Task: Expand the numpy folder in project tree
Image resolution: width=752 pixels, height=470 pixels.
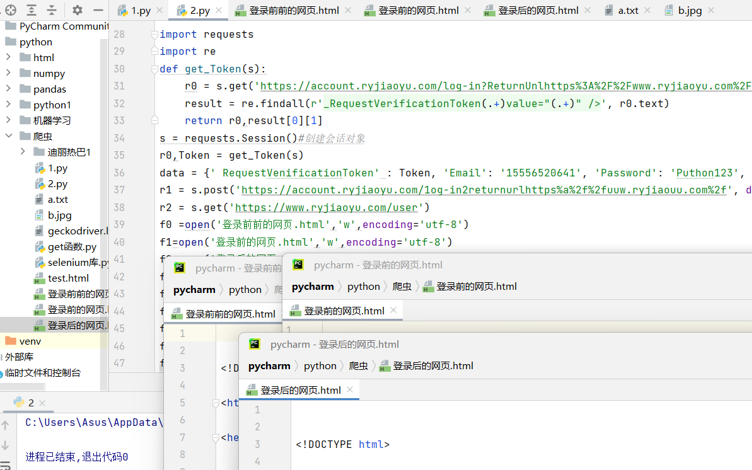Action: point(8,73)
